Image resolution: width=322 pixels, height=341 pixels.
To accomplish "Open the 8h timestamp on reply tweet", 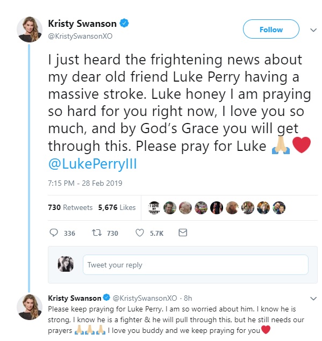I will (x=188, y=298).
